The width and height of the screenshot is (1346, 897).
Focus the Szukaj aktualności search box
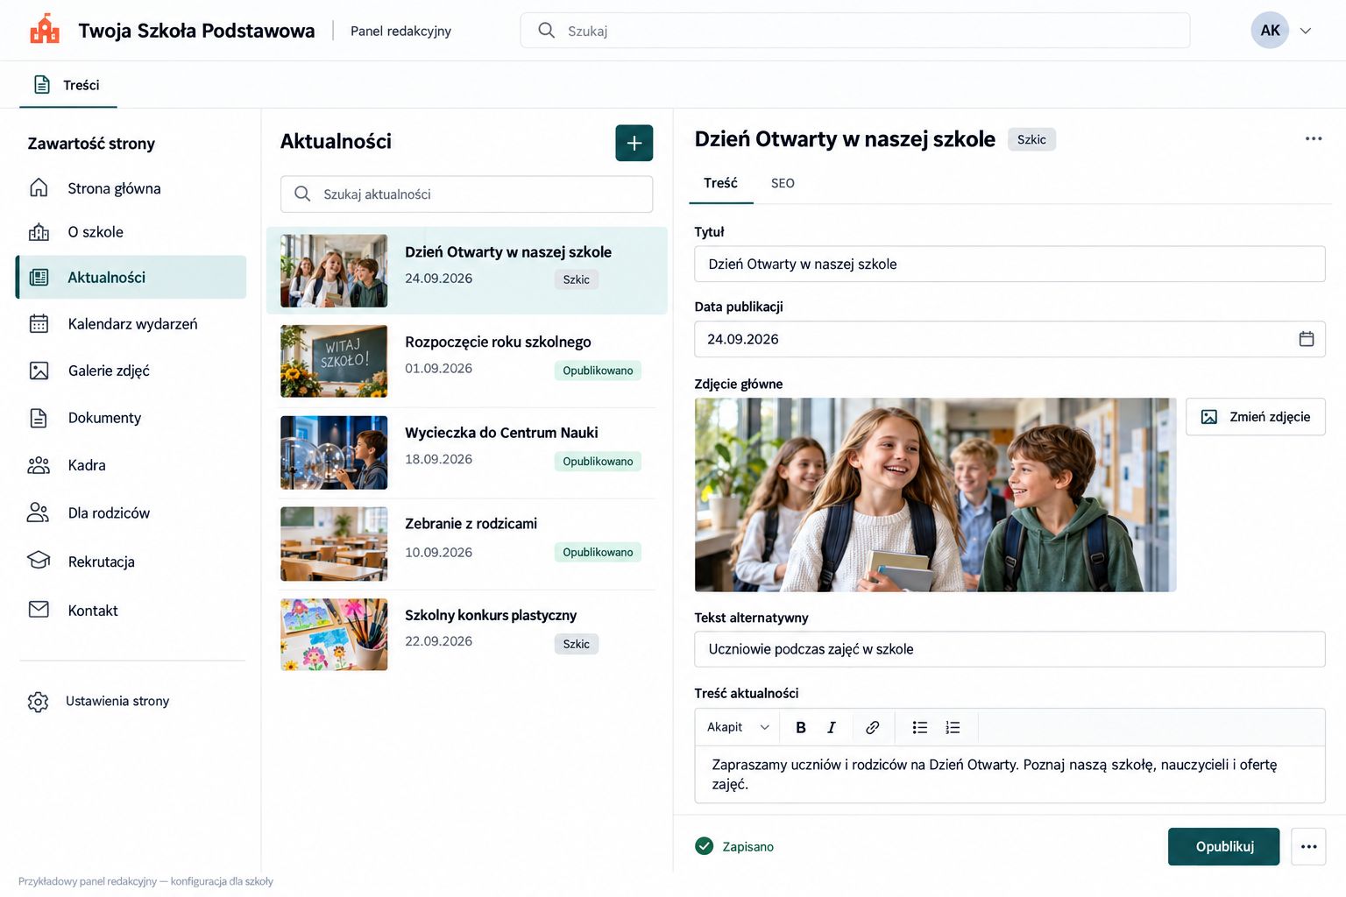(466, 194)
